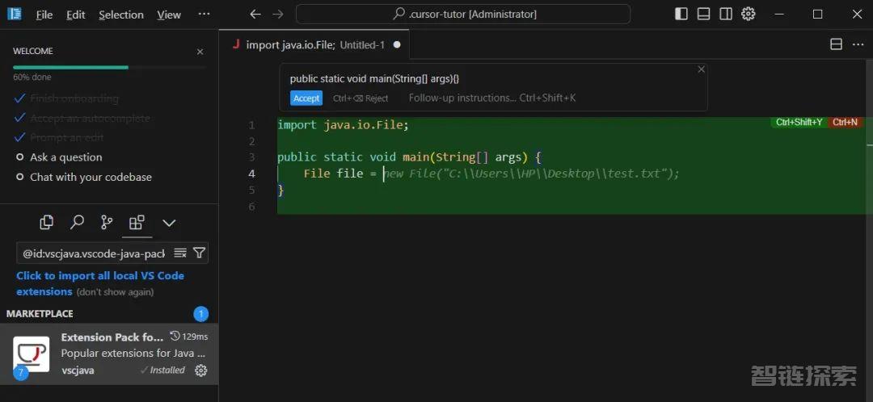Image resolution: width=873 pixels, height=402 pixels.
Task: Toggle the bottom panel layout icon
Action: tap(704, 14)
